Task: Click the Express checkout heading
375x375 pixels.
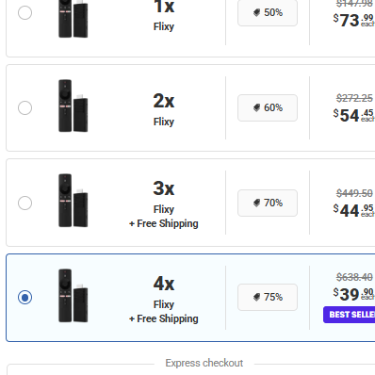Action: 204,363
